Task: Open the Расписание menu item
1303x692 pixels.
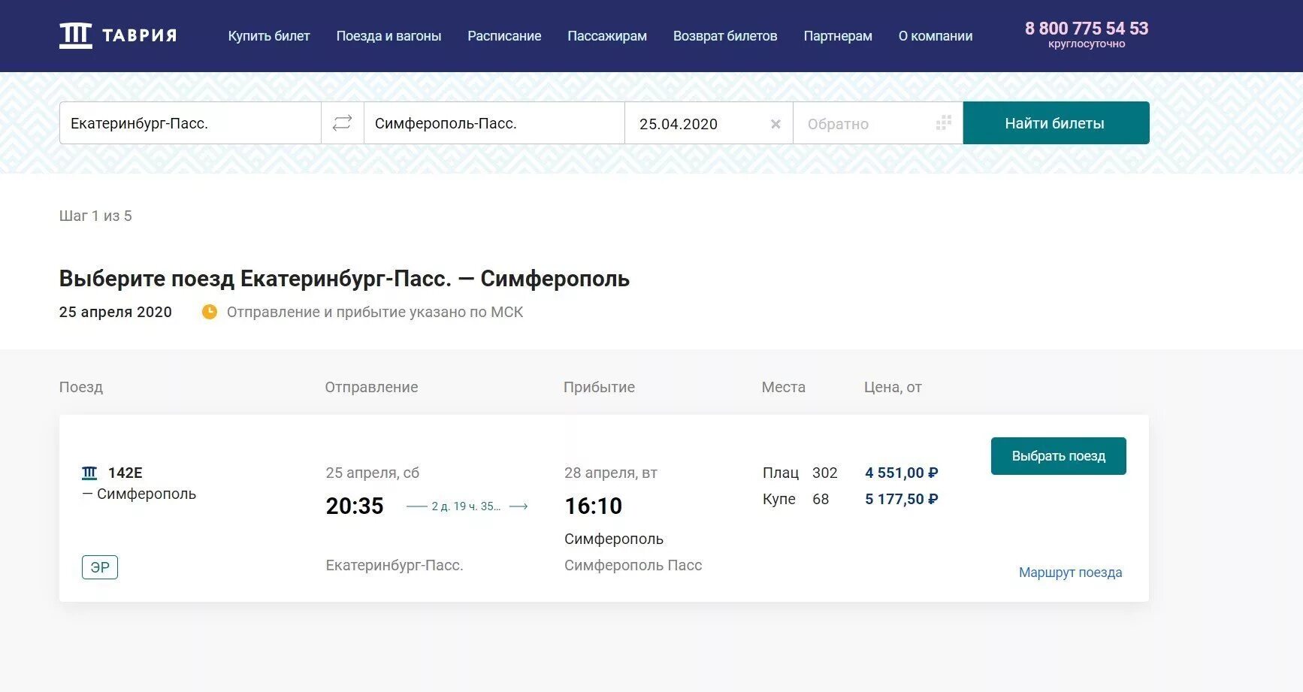Action: point(504,36)
